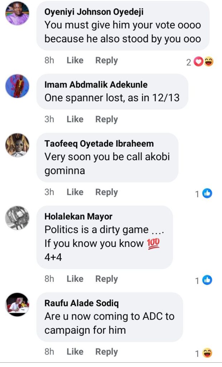Viewport: 222px width, 367px height.
Task: Tap Imam Abdmalik Adekunle's name
Action: (96, 85)
